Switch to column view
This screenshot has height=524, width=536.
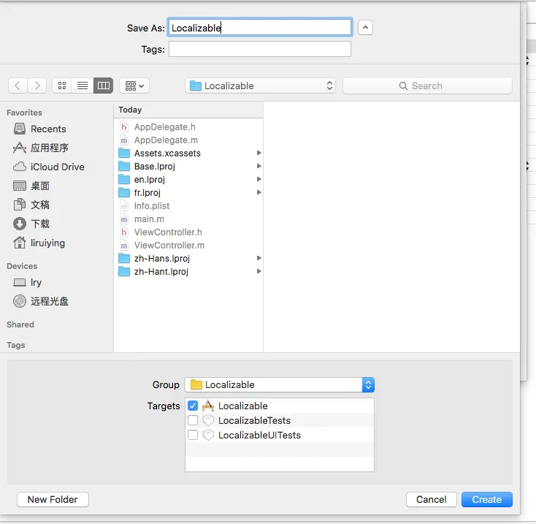pos(103,86)
